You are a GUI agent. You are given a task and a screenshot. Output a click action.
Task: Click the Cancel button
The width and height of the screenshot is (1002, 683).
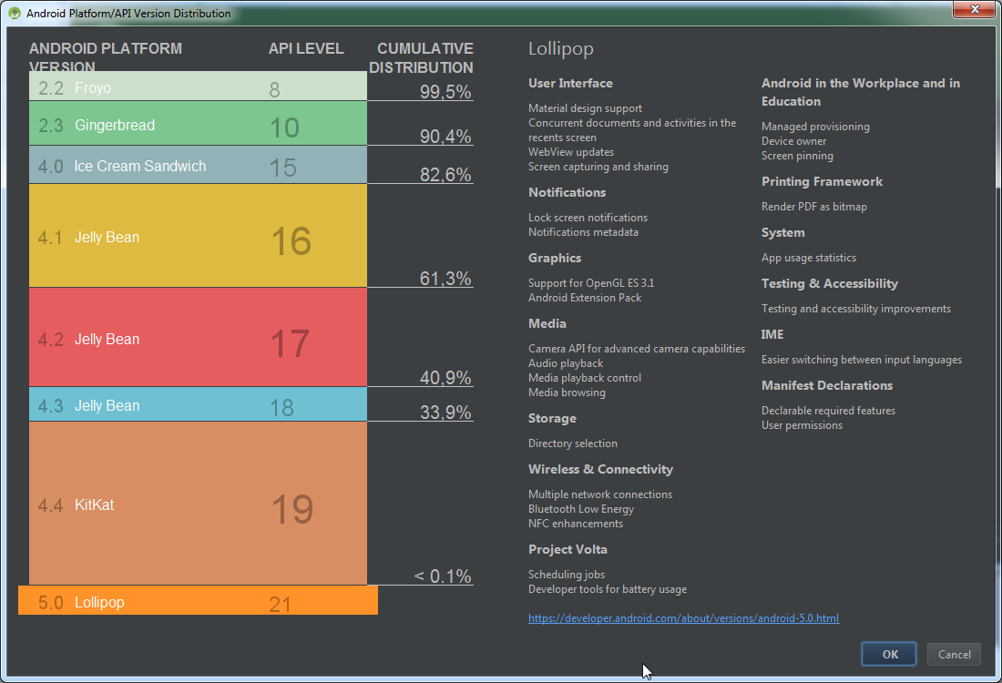954,654
